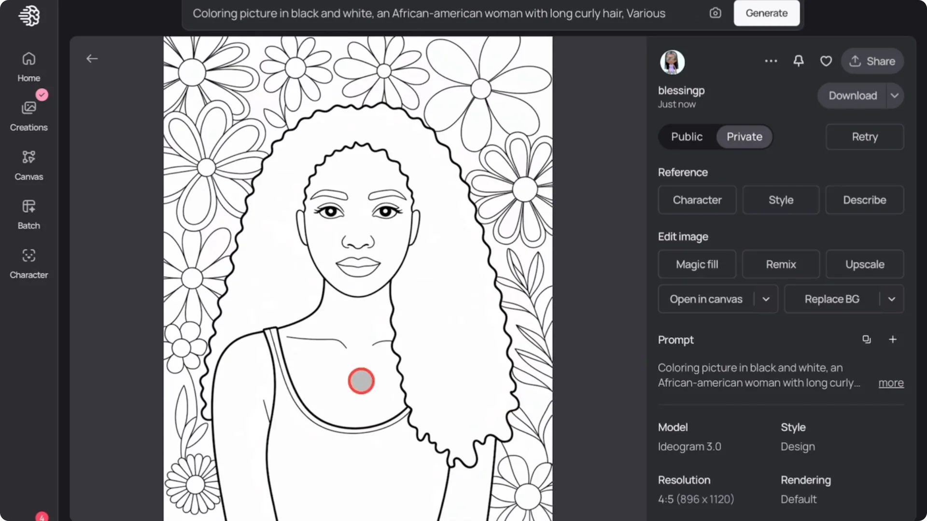Image resolution: width=927 pixels, height=521 pixels.
Task: Keep the image Private
Action: click(744, 137)
